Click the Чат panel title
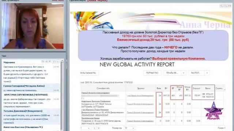 [4, 56]
